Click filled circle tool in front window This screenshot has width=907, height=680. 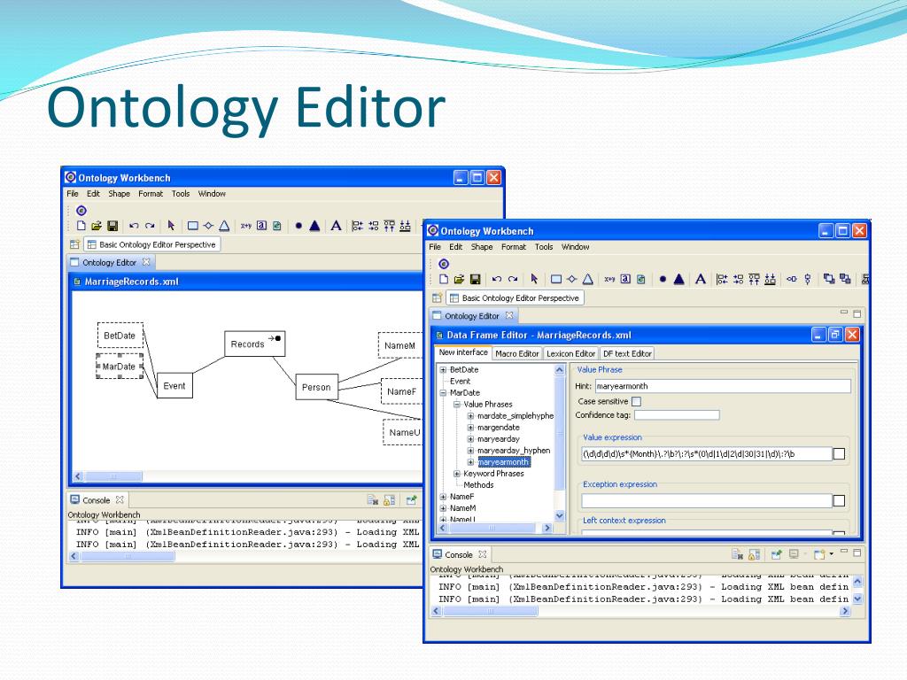(x=663, y=279)
